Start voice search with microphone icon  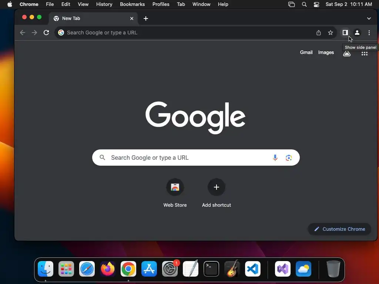275,158
